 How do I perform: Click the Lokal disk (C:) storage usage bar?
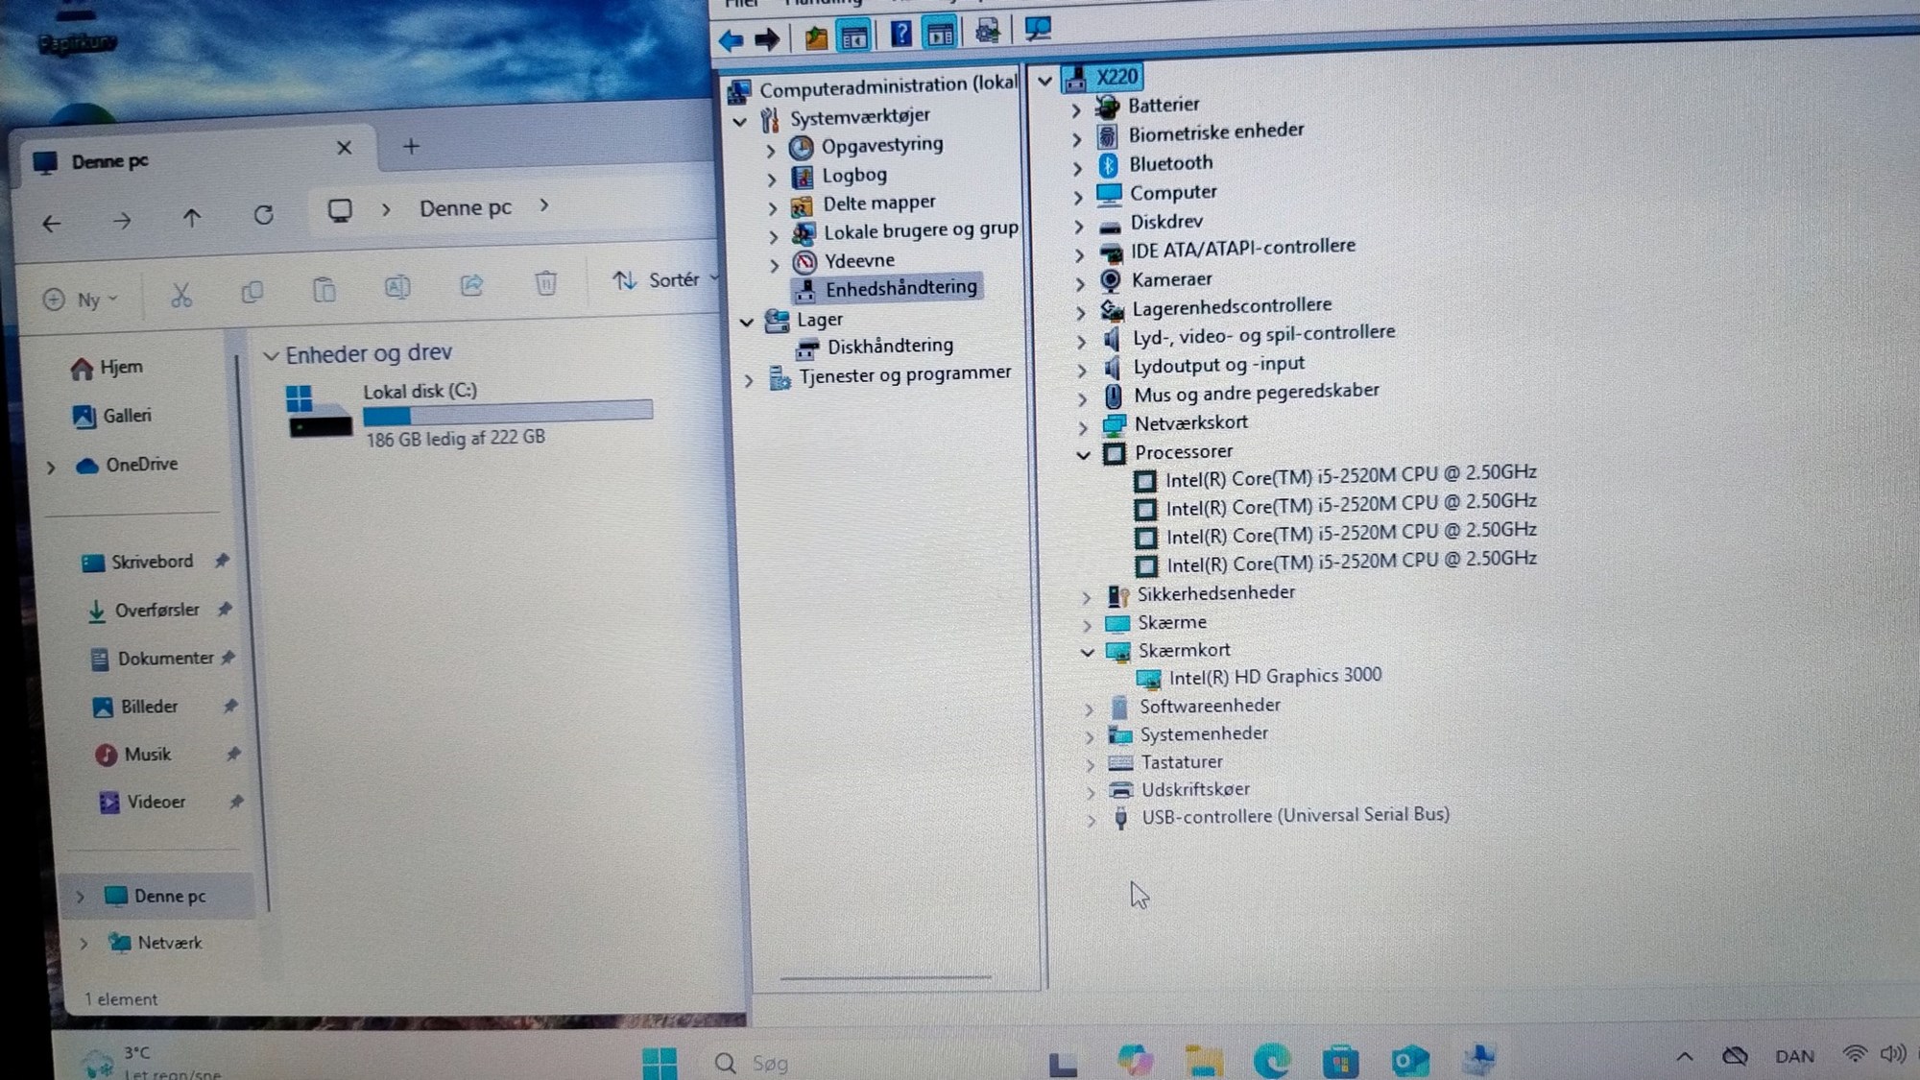pyautogui.click(x=508, y=413)
